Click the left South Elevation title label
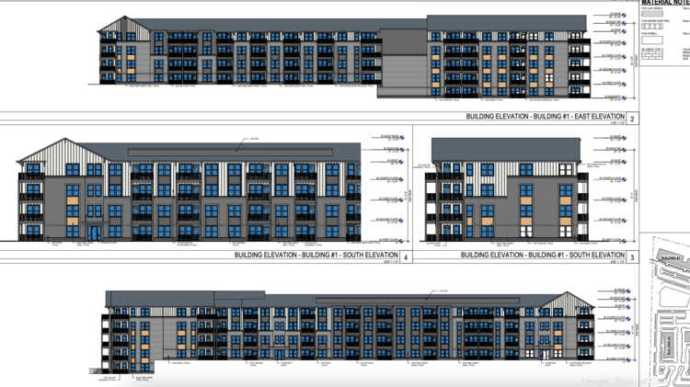 (x=315, y=255)
